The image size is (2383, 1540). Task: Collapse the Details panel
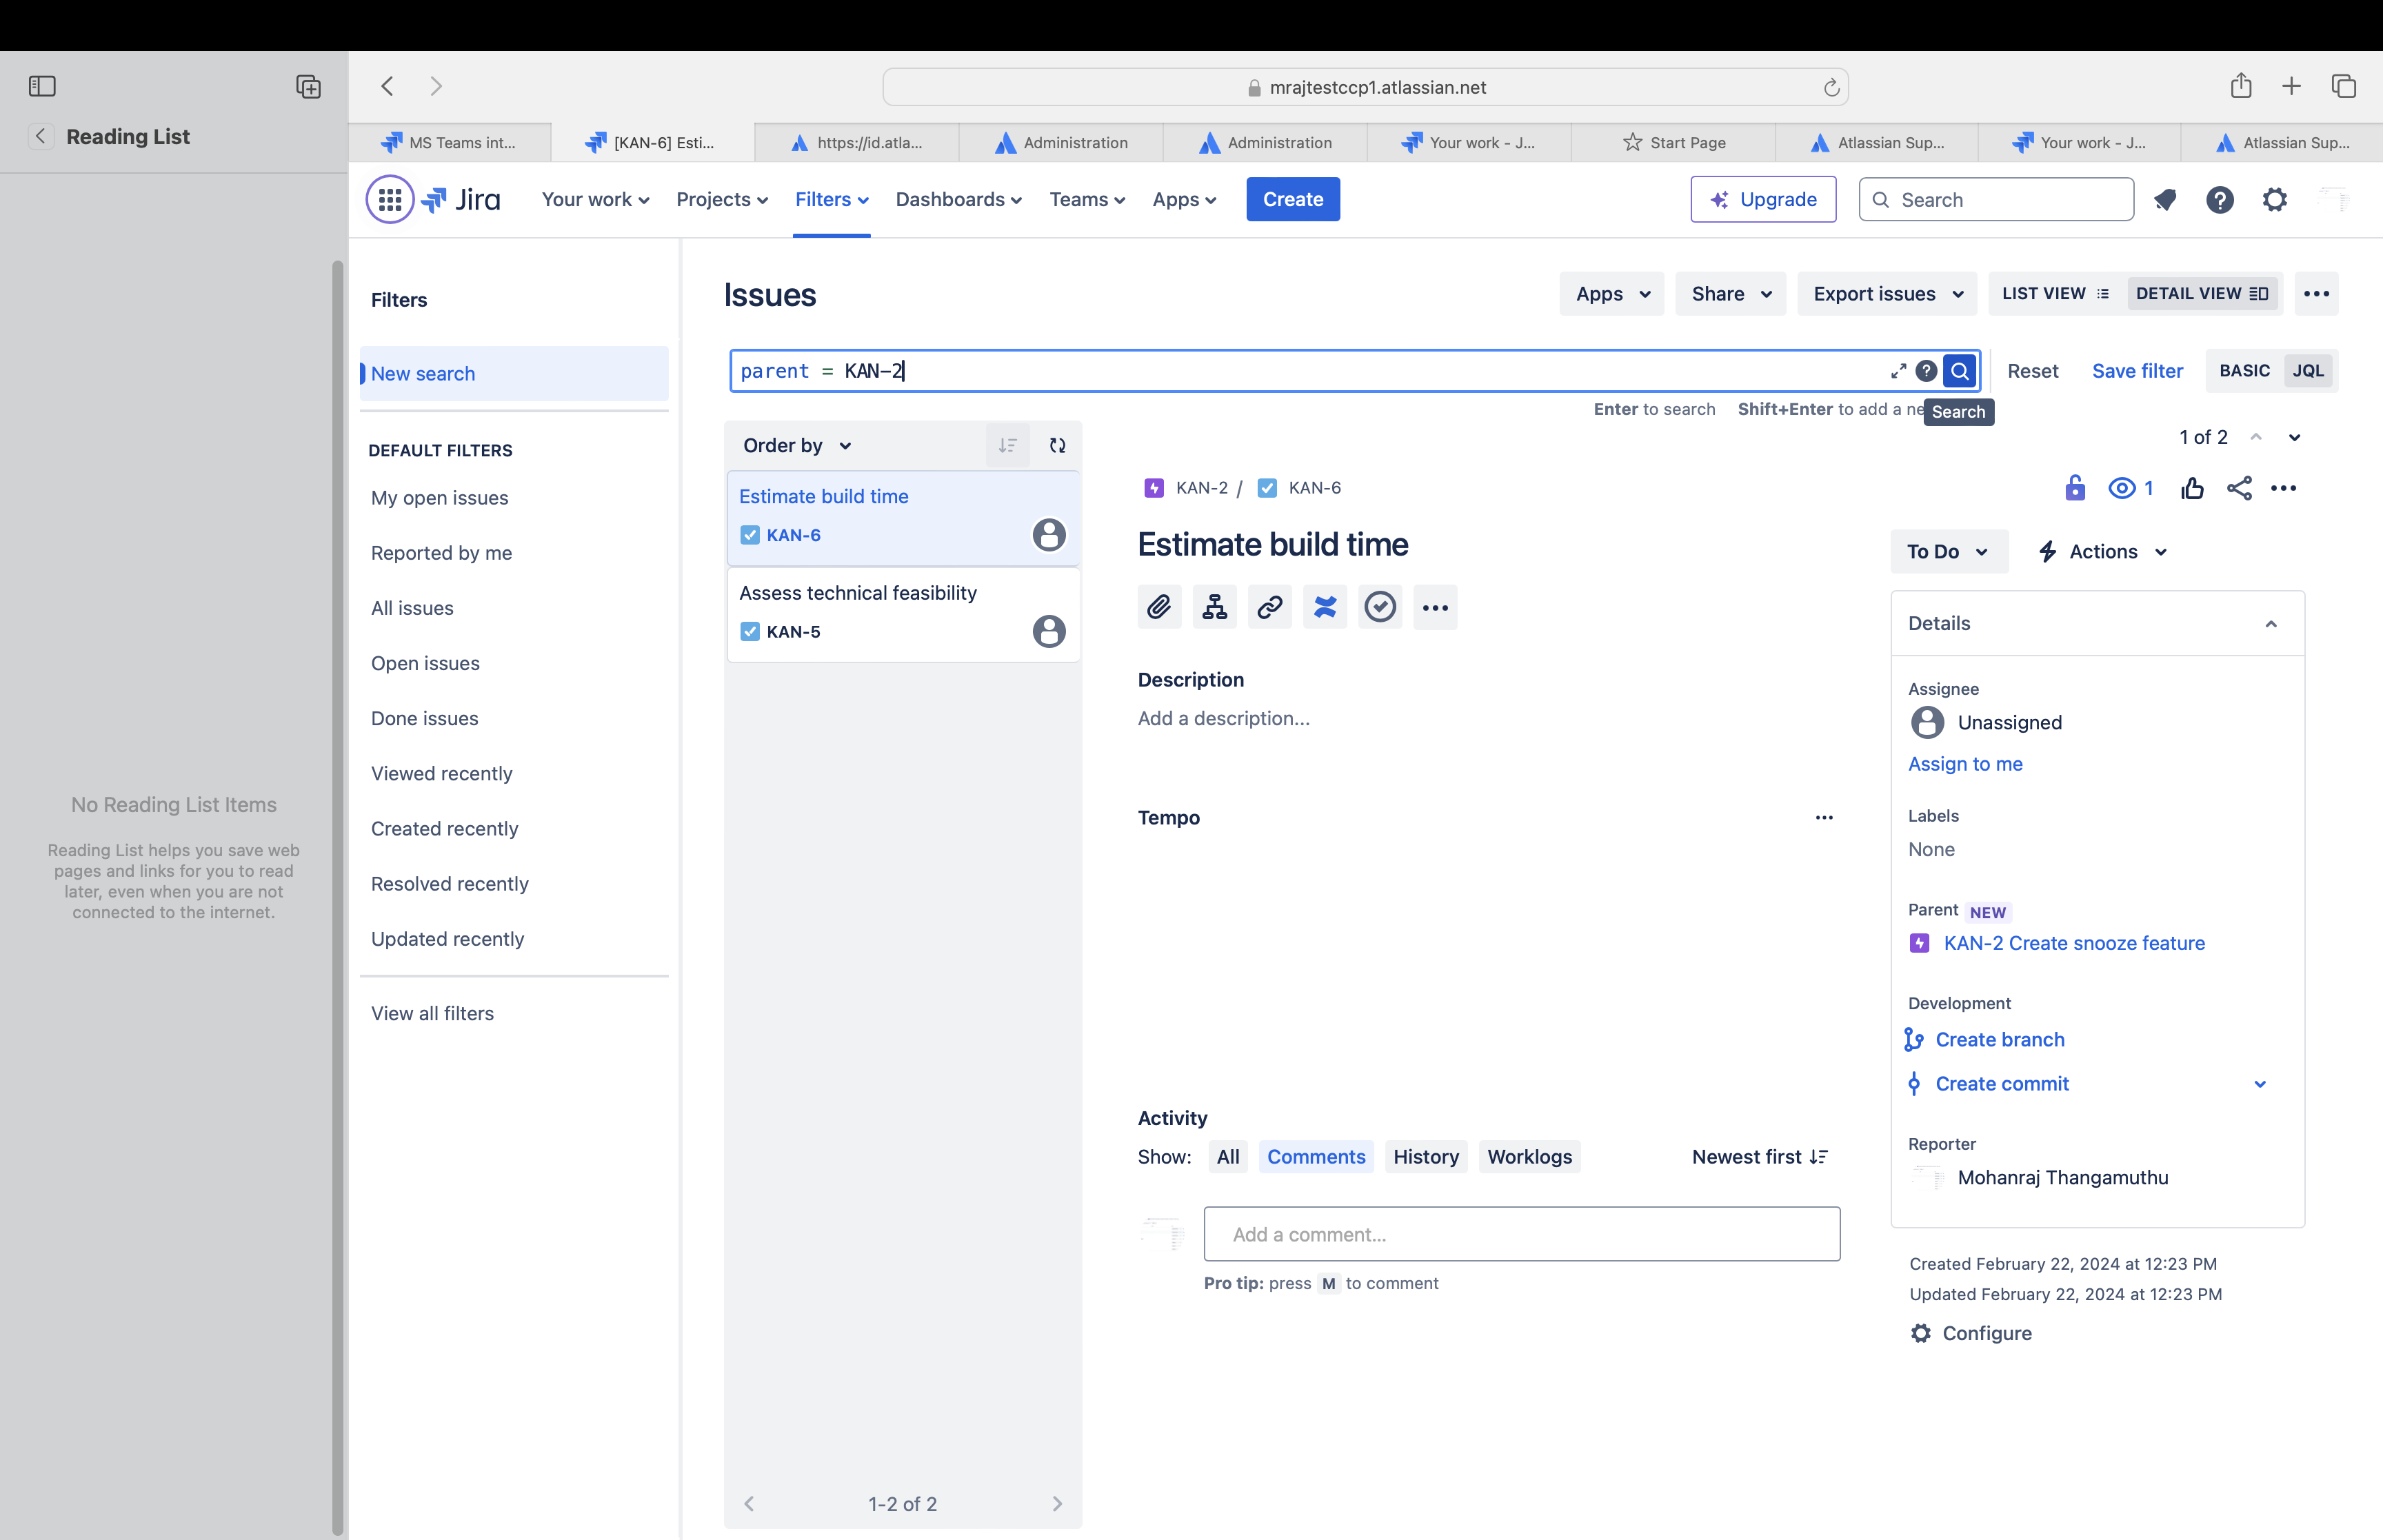[2270, 623]
